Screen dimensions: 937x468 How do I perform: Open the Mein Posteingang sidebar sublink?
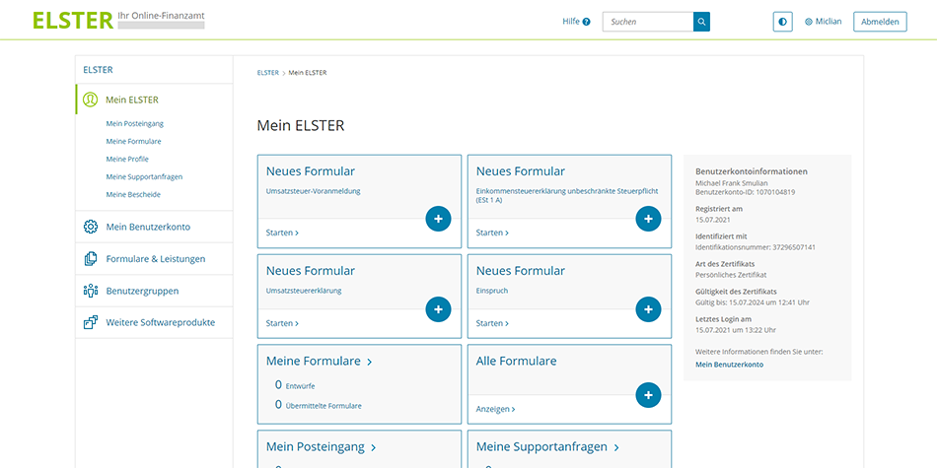(134, 123)
